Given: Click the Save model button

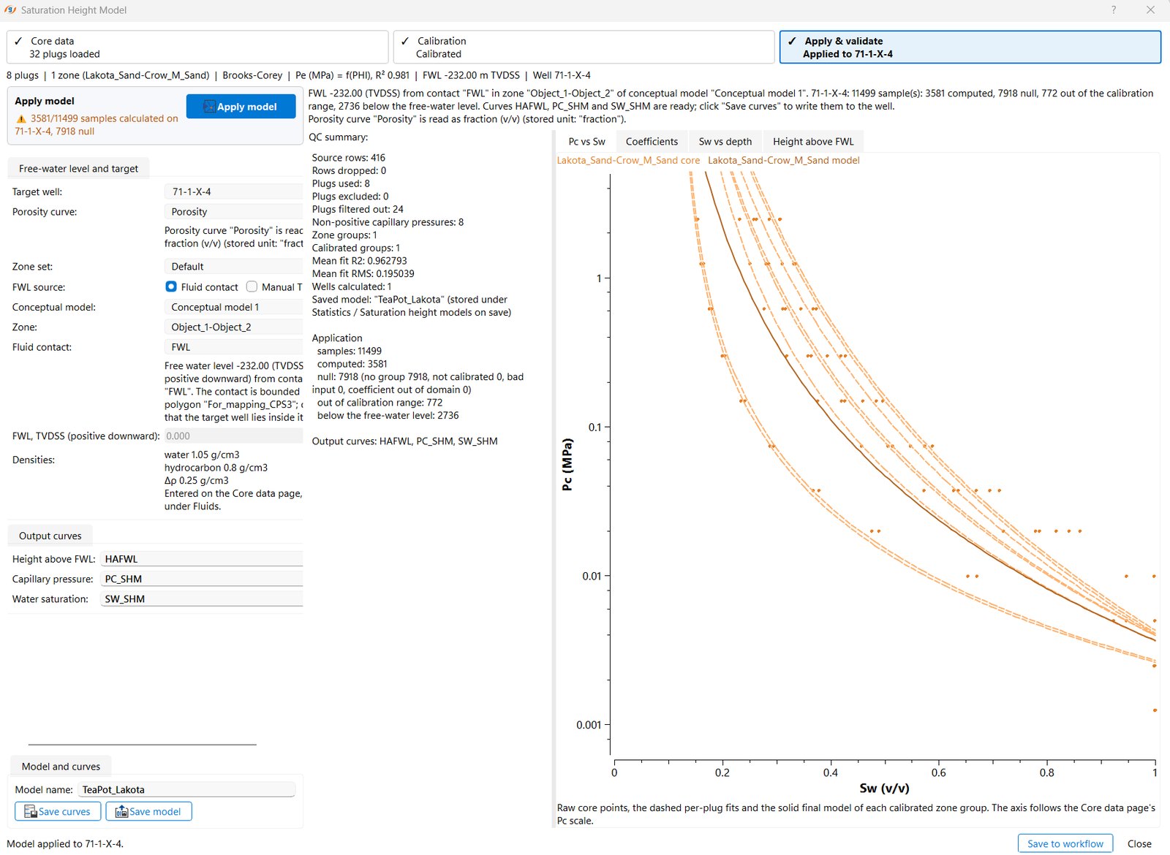Looking at the screenshot, I should point(148,811).
